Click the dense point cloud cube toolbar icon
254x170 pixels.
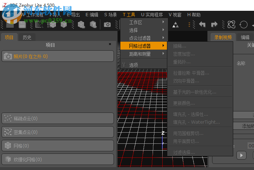coord(52,25)
